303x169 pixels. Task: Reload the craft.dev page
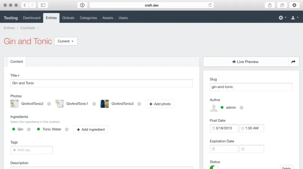click(210, 5)
